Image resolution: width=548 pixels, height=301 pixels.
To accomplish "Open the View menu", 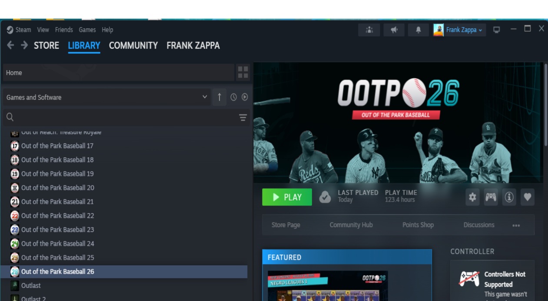I will [x=43, y=30].
